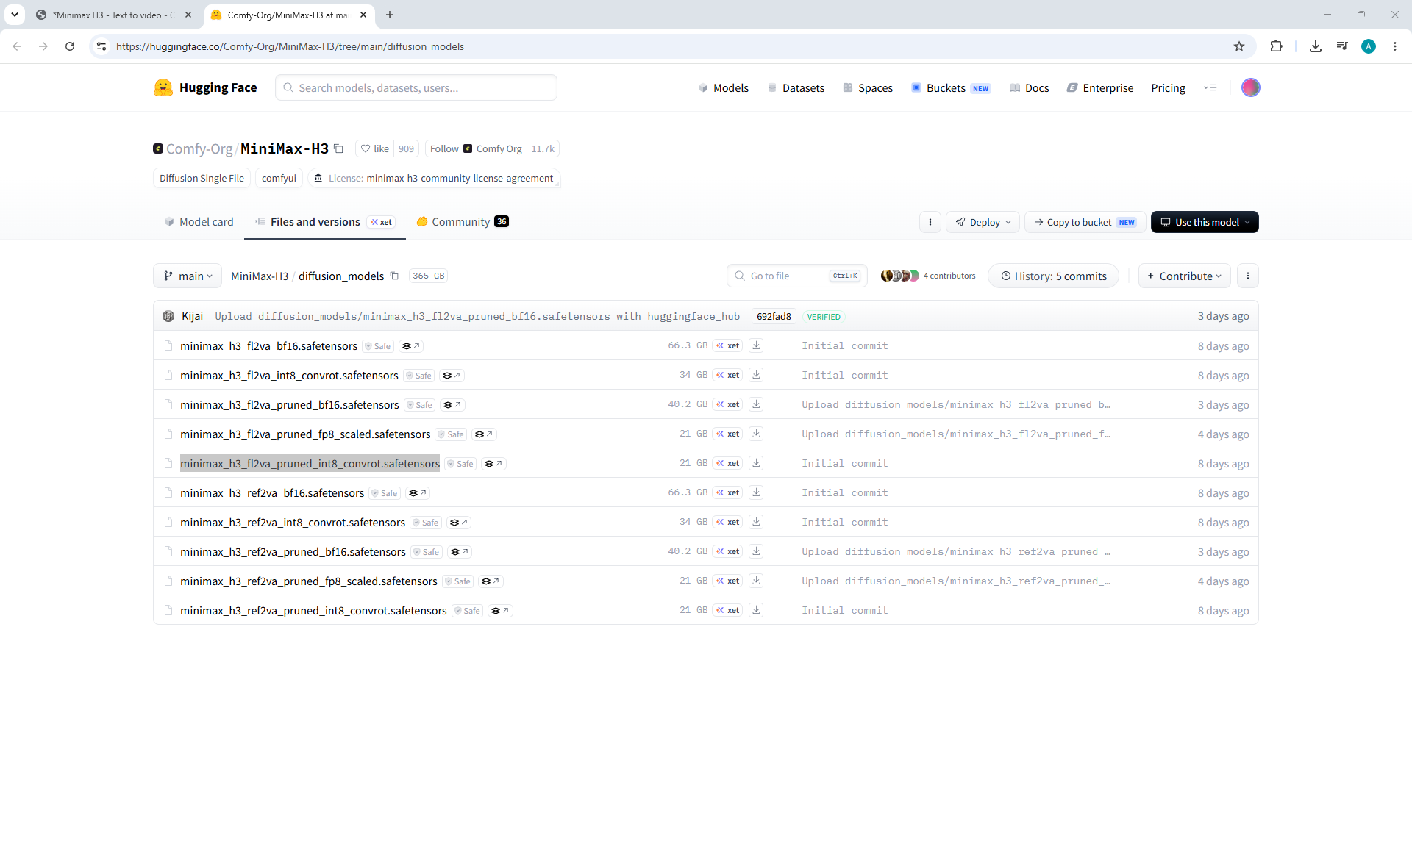Go to Spaces in navigation
This screenshot has width=1412, height=846.
[x=868, y=88]
